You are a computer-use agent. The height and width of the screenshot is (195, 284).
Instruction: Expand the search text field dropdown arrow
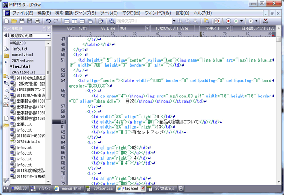coord(175,21)
